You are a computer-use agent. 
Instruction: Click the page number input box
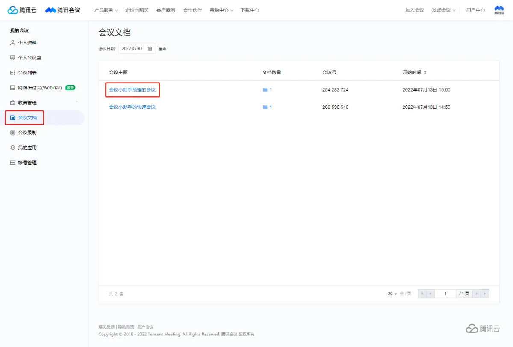coord(445,294)
